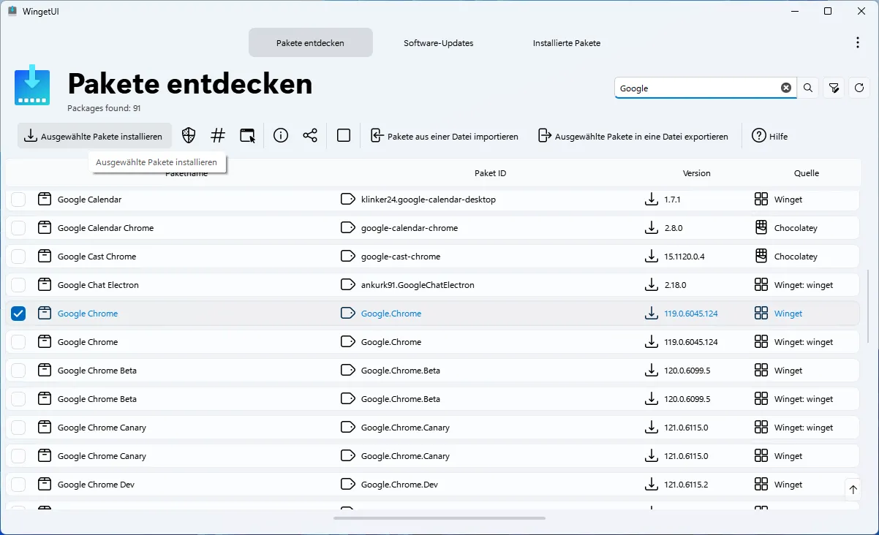879x535 pixels.
Task: Click the Chocolatey icon on the Google Calendar Chrome row
Action: tap(761, 227)
